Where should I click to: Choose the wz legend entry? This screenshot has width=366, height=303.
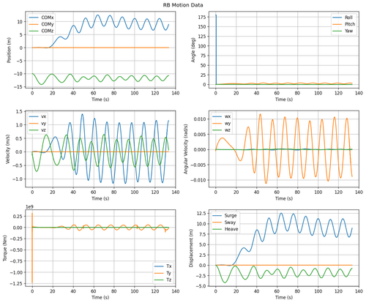click(221, 130)
